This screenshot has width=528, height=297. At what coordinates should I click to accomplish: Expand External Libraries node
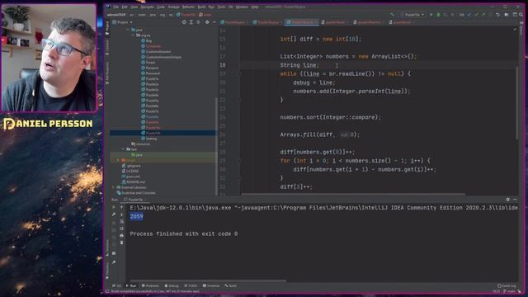113,187
